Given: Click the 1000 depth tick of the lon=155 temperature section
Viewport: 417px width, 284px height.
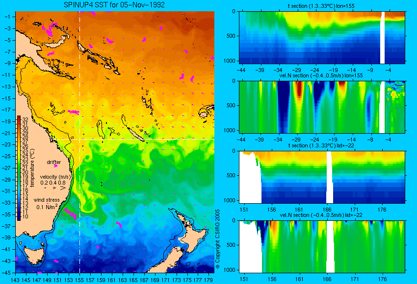Looking at the screenshot, I should tap(230, 61).
